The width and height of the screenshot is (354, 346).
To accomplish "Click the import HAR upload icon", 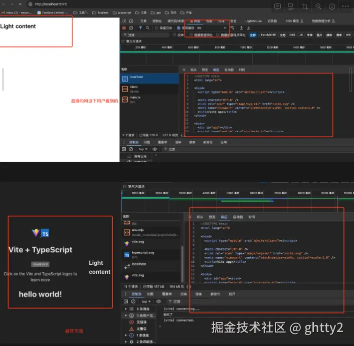I will tap(241, 28).
